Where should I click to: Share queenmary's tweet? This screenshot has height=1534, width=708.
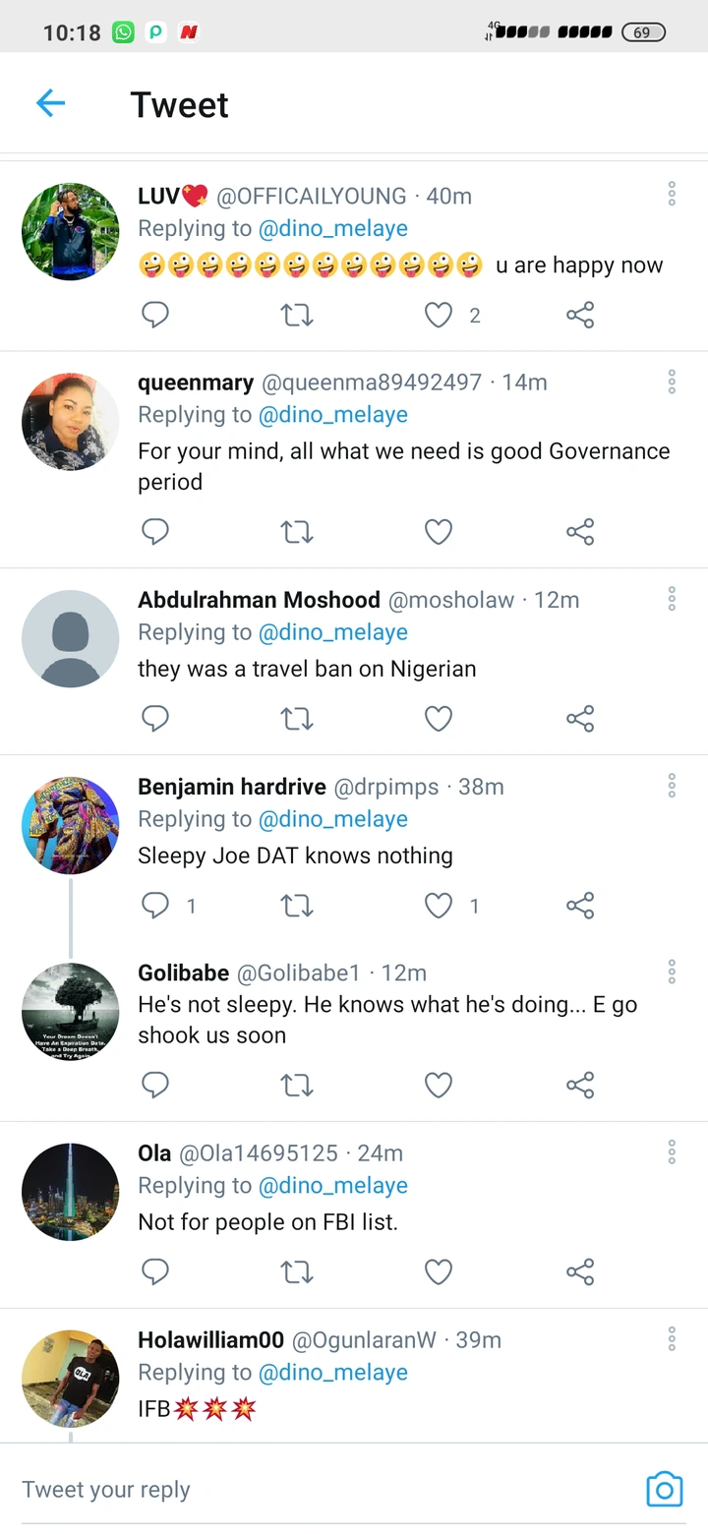click(x=580, y=532)
